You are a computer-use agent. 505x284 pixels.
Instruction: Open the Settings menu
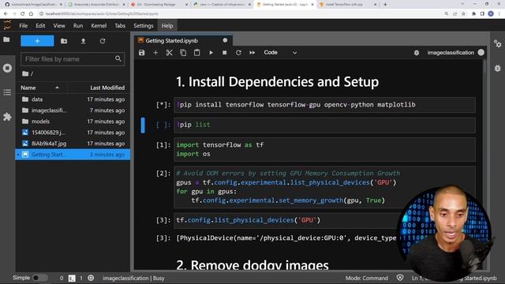coord(144,26)
